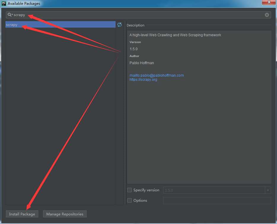Close the Available Packages dialog

coord(269,2)
